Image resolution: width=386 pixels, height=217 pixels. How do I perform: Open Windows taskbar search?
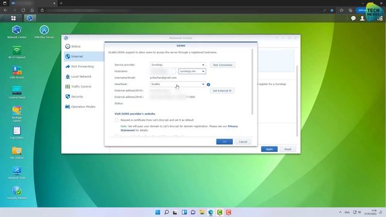coord(166,212)
